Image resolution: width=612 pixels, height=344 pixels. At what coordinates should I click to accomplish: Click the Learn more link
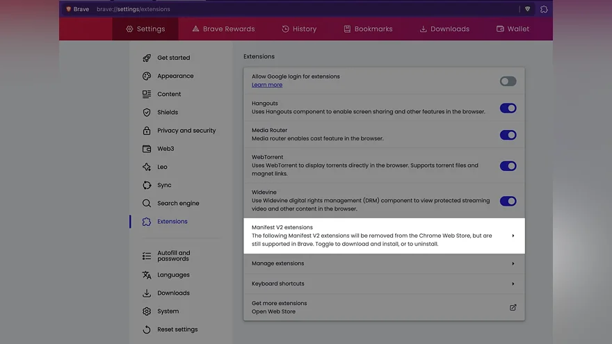[x=267, y=85]
